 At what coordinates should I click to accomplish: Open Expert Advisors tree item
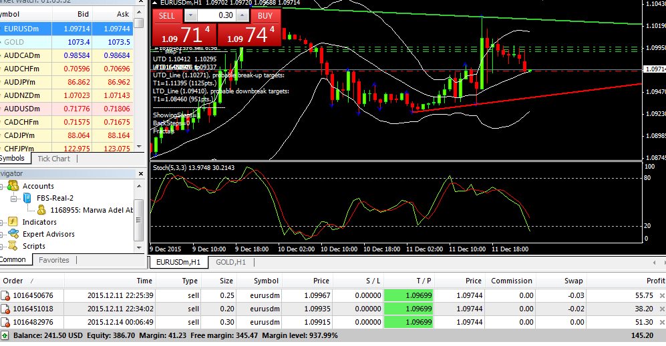click(x=48, y=234)
